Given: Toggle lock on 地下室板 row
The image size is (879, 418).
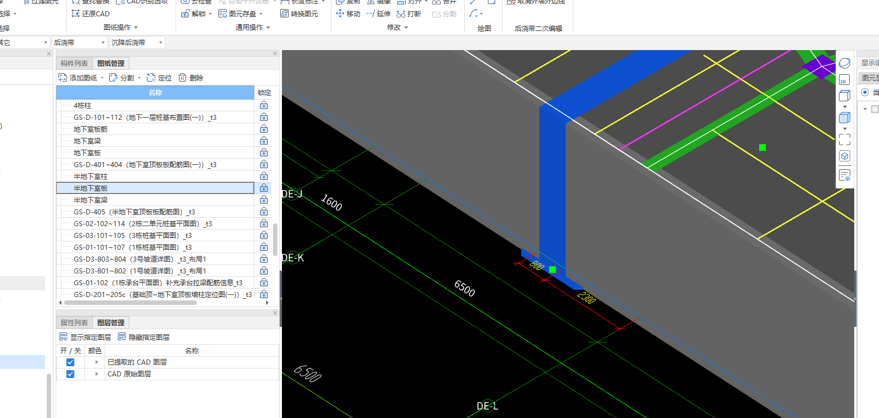Looking at the screenshot, I should 263,152.
